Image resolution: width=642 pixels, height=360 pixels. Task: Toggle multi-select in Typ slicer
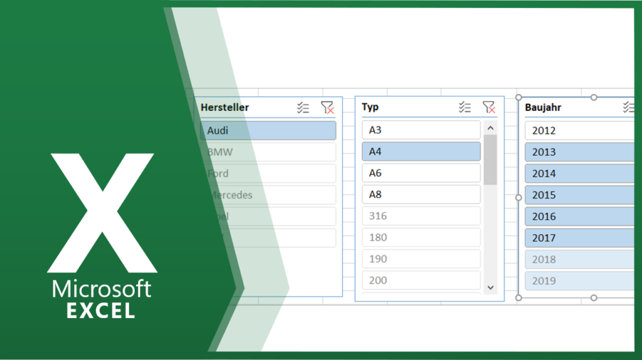click(x=465, y=107)
